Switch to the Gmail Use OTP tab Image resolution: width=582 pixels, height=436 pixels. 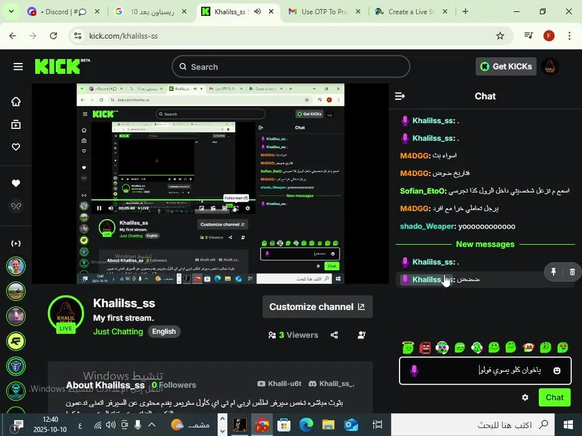(324, 12)
